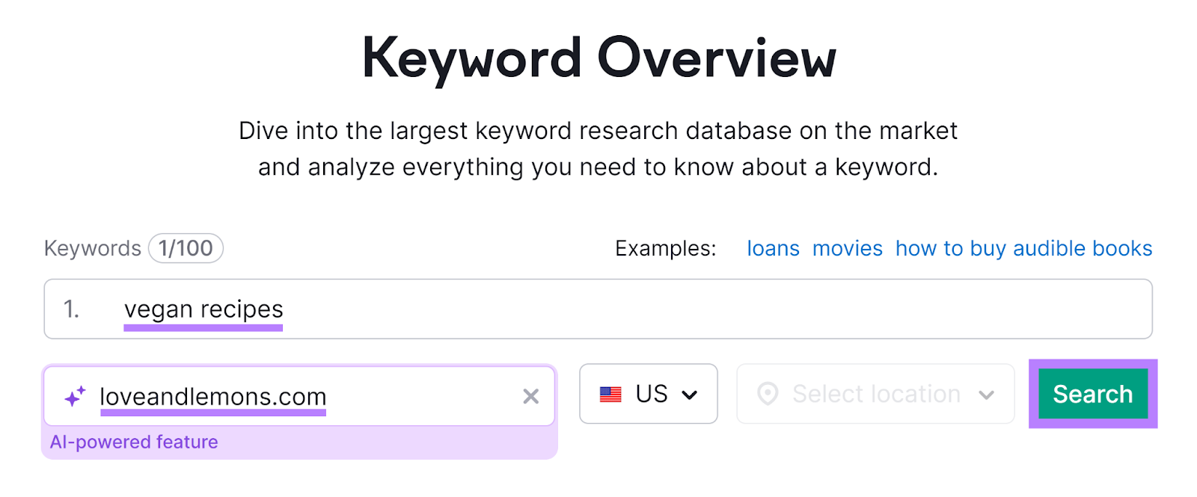Viewport: 1197px width, 497px height.
Task: Click the US flag icon
Action: pyautogui.click(x=610, y=394)
